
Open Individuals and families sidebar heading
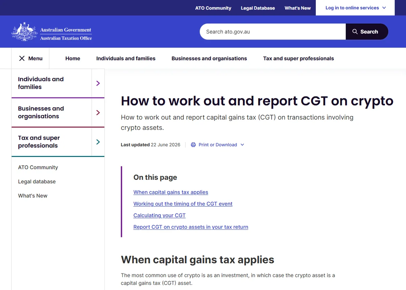[x=41, y=83]
